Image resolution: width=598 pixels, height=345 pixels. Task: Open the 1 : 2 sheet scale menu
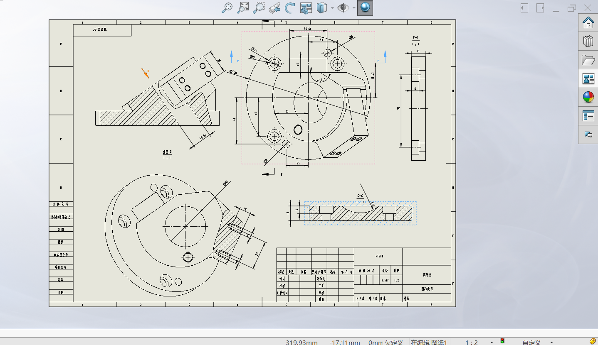pyautogui.click(x=472, y=343)
